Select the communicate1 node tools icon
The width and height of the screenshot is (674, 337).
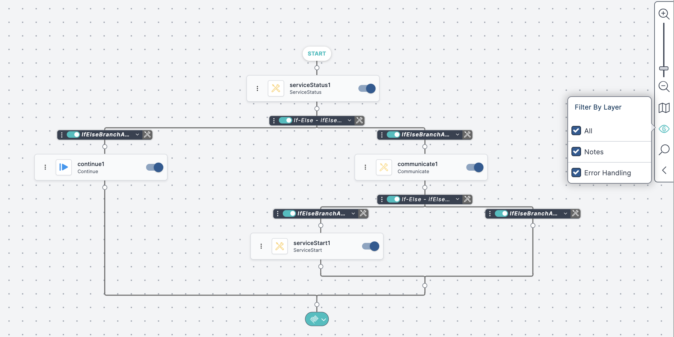point(384,167)
